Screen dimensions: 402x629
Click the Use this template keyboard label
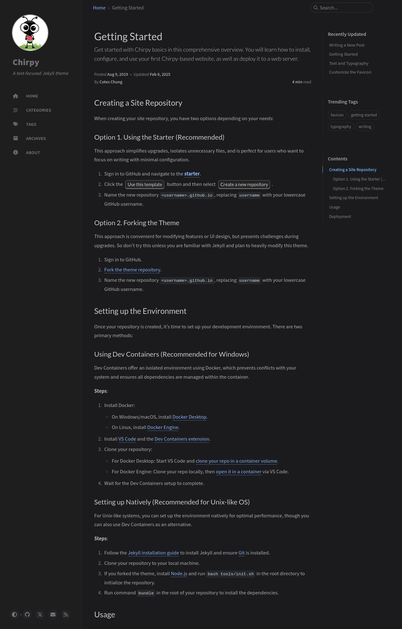pyautogui.click(x=145, y=185)
